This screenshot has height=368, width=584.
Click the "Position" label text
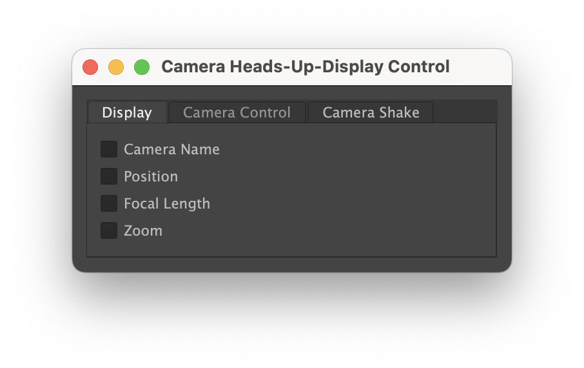click(151, 177)
